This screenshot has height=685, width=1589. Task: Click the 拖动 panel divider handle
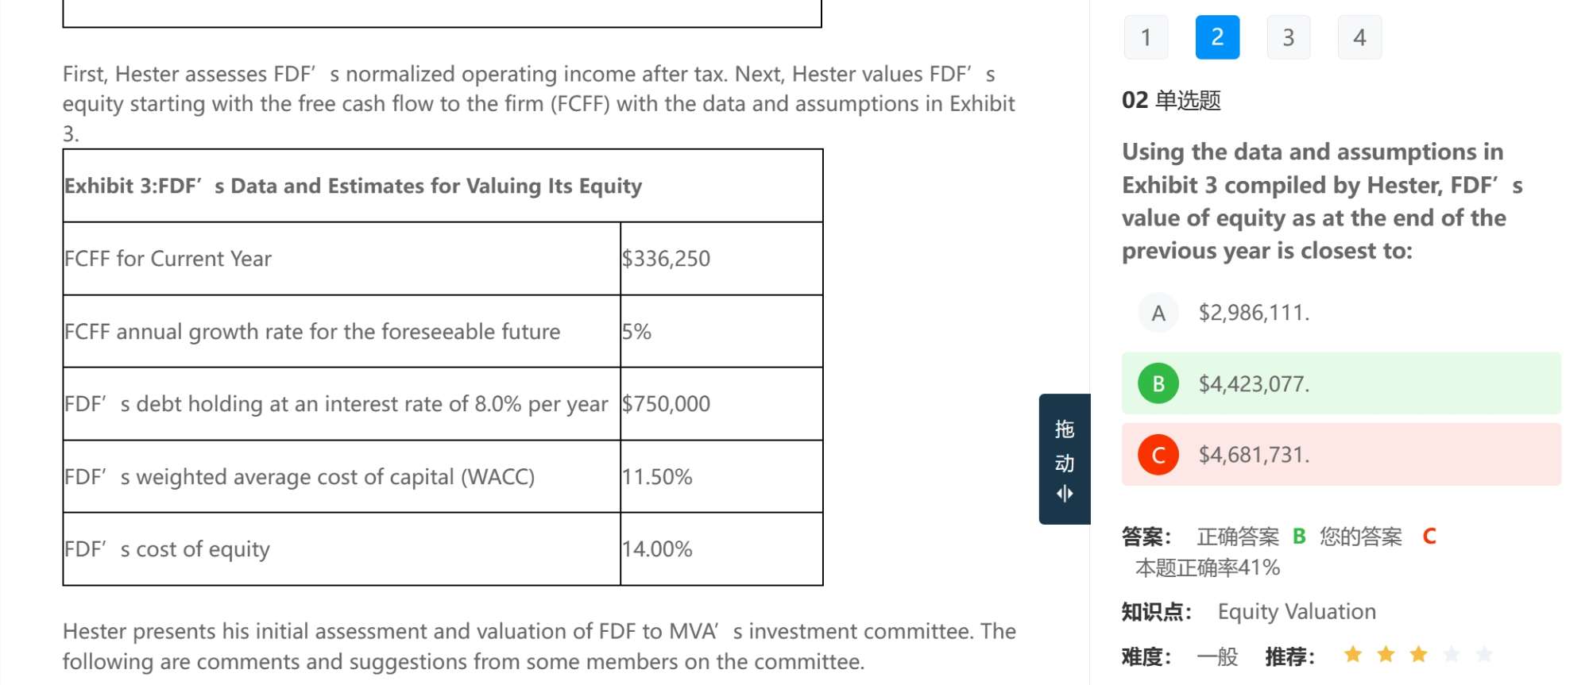[1065, 459]
